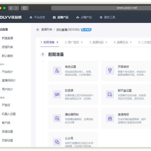Open 平台总览 in top navigation
Viewport: 151px width, 151px height.
click(39, 17)
